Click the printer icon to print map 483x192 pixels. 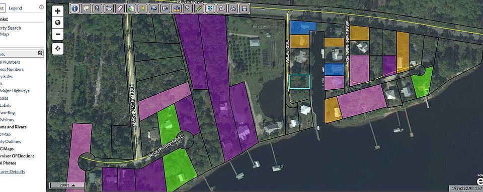(x=233, y=9)
